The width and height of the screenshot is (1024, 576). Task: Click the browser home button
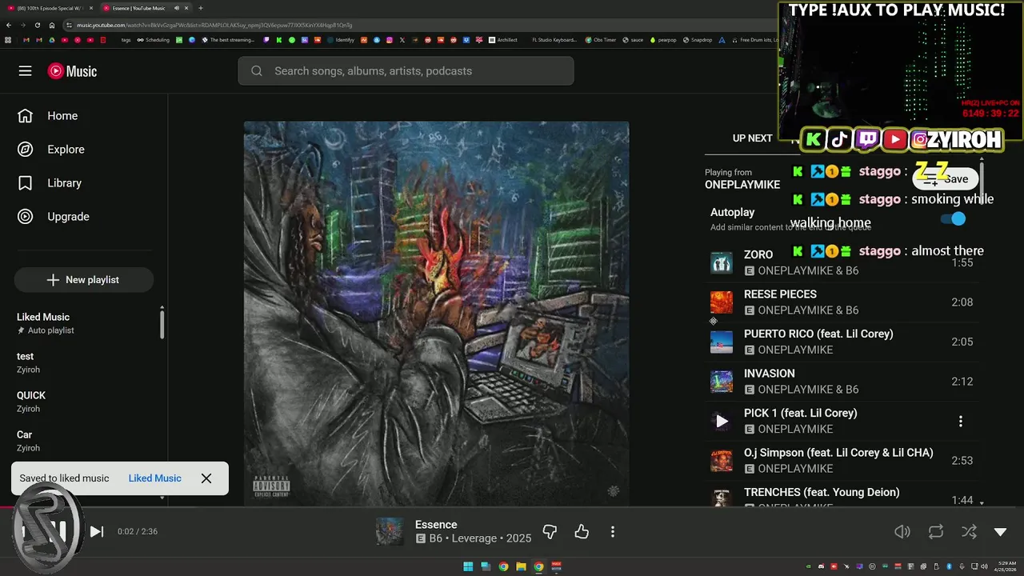click(x=52, y=25)
